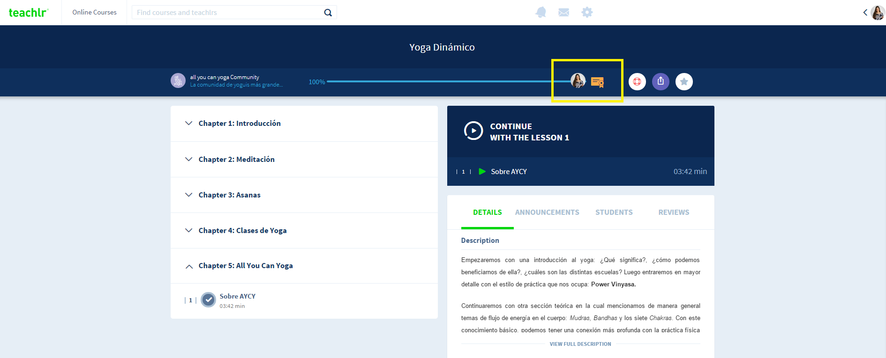Click the red lifebuoy help icon
Image resolution: width=886 pixels, height=358 pixels.
[x=637, y=82]
